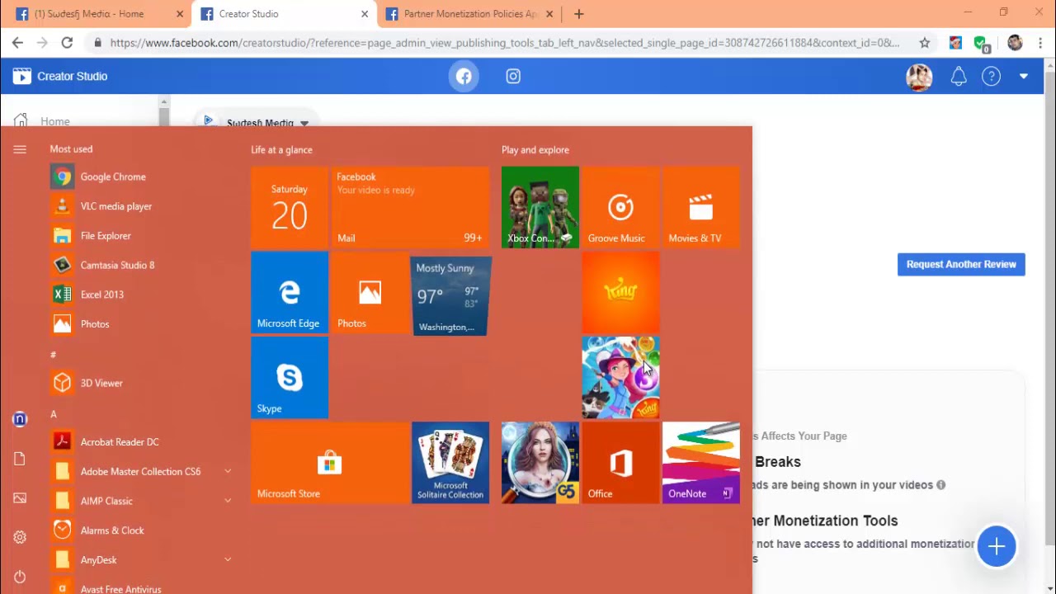Open Microsoft Solitaire Collection tile
Viewport: 1056px width, 594px height.
click(450, 463)
